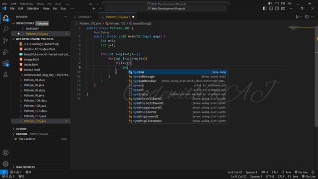
Task: Choose sysout snippet suggestion
Action: [x=178, y=90]
